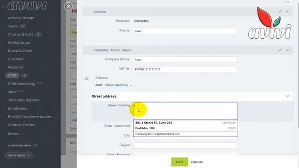Open the Calendar section
Image resolution: width=299 pixels, height=168 pixels.
click(16, 59)
